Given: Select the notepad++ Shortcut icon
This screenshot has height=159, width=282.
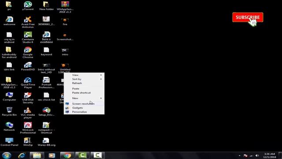Looking at the screenshot, I should click(46, 128).
